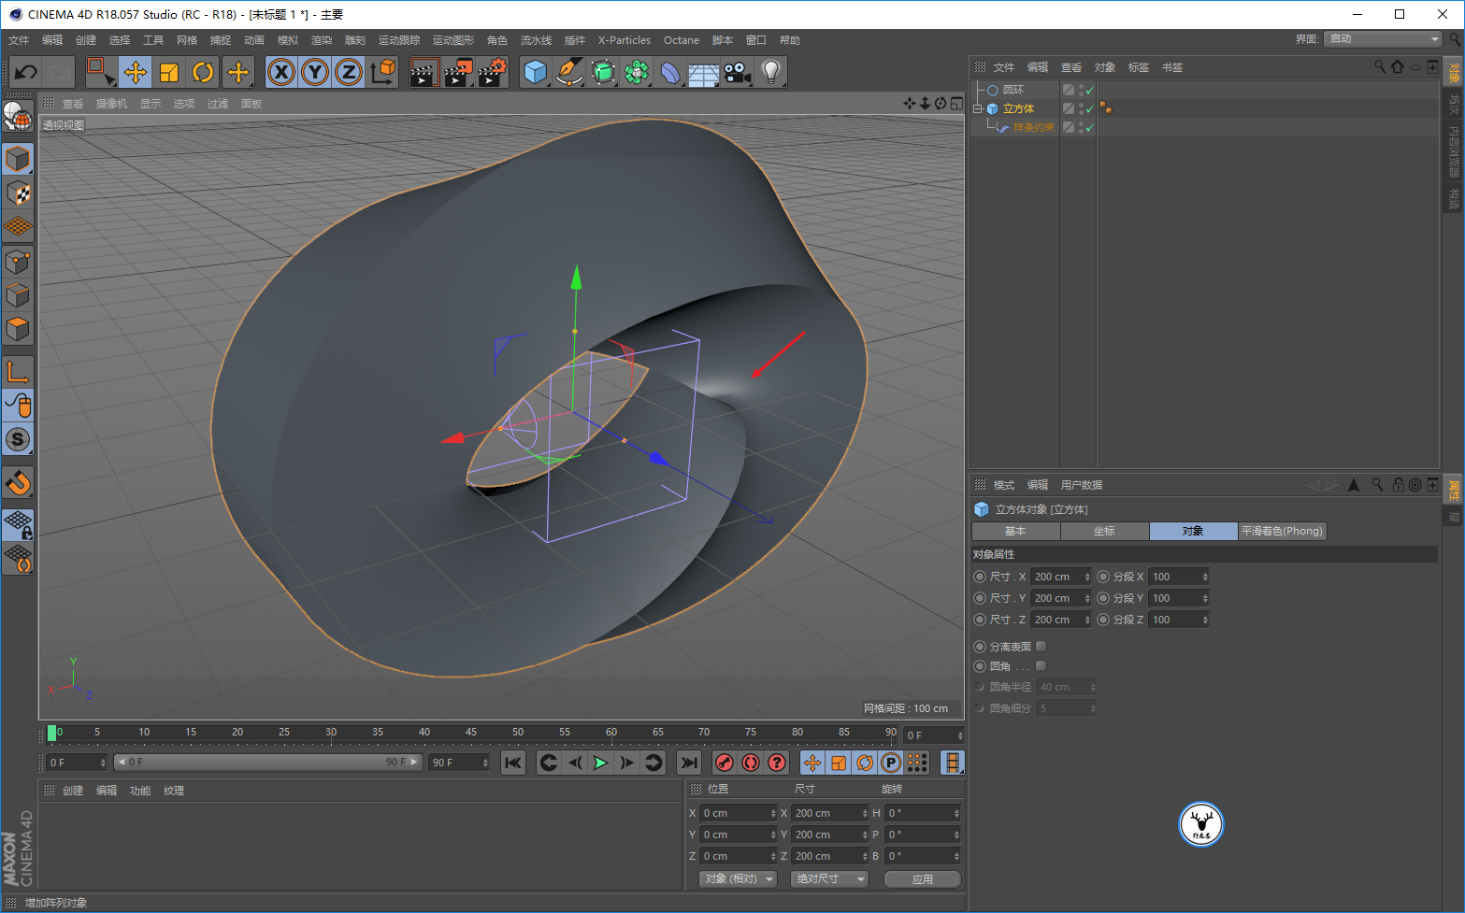Screen dimensions: 1465x913
Task: Select 样条约束 child object
Action: 1034,127
